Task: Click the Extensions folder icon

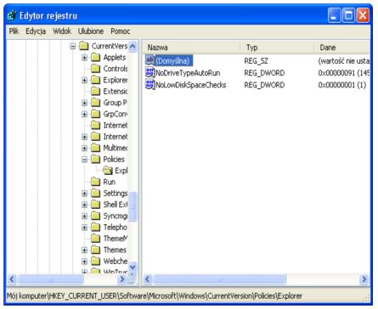Action: click(96, 92)
